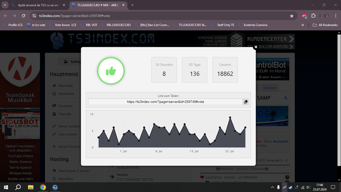Open Serverliste in the Hauptmenü
The image size is (341, 192).
pos(66,94)
